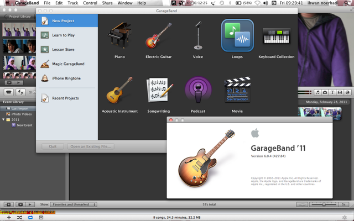The image size is (354, 221).
Task: Toggle shuffle at bottom bar
Action: [x=19, y=217]
